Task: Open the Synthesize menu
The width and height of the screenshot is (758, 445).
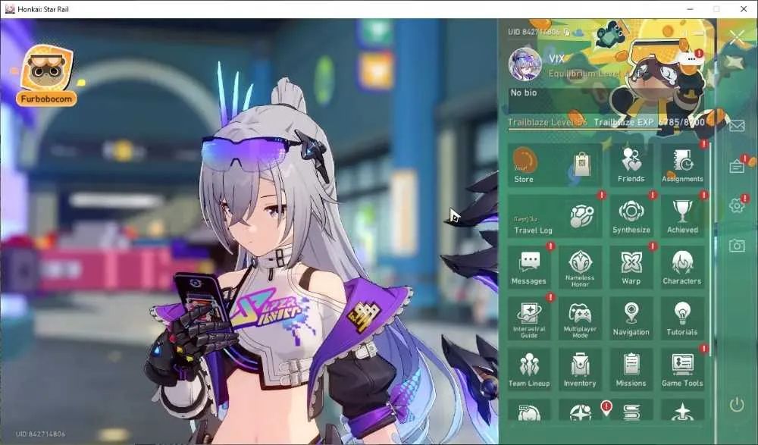Action: [631, 216]
